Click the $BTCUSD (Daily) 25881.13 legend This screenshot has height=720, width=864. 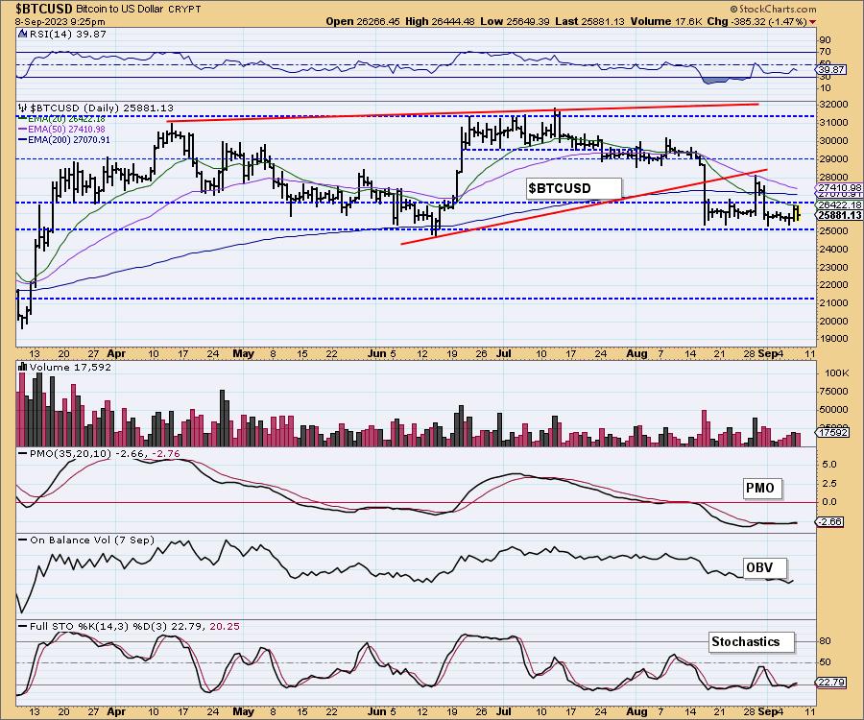(x=102, y=108)
